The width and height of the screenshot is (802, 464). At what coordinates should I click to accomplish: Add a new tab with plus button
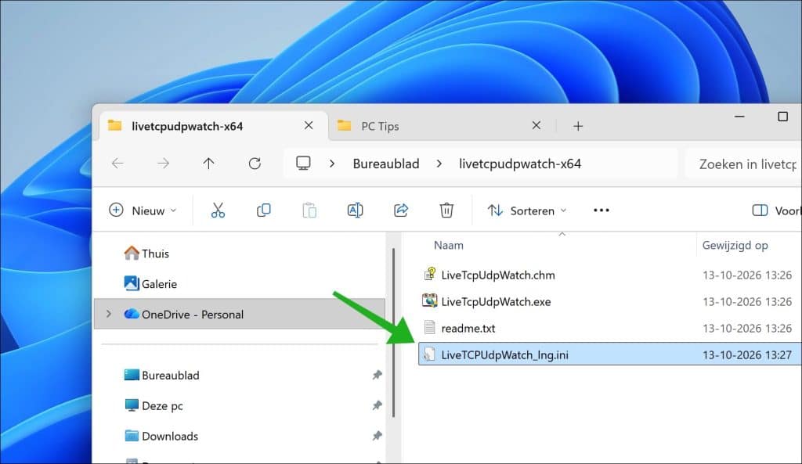[578, 126]
